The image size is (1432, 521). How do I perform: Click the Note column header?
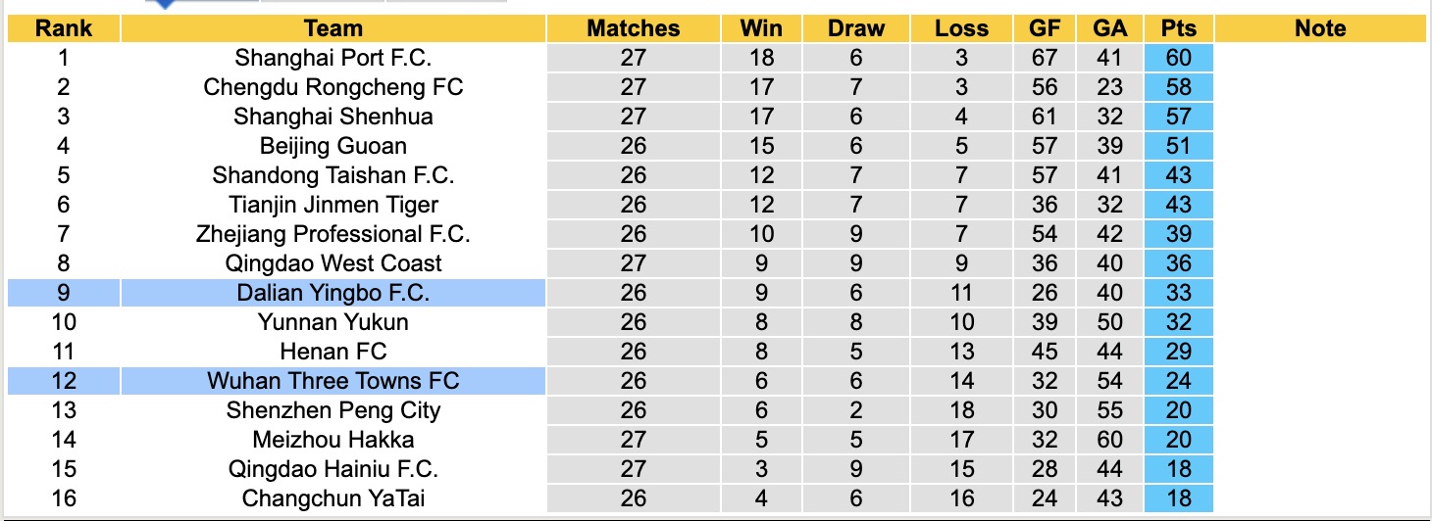(x=1319, y=28)
